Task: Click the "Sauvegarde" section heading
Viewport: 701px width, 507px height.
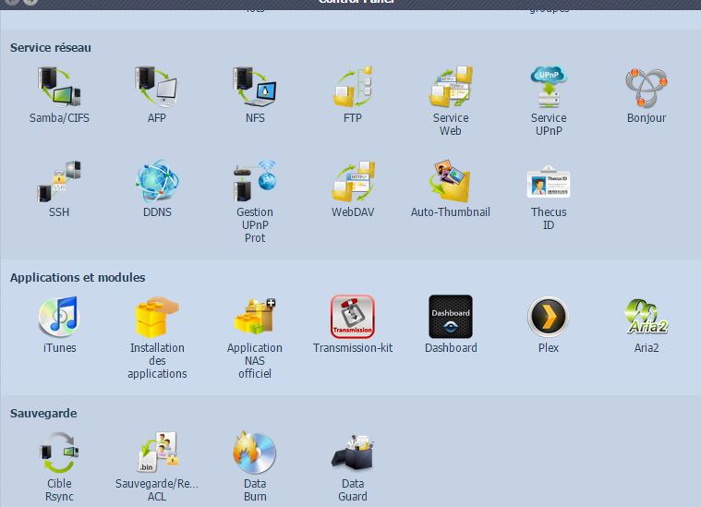Action: [x=43, y=414]
